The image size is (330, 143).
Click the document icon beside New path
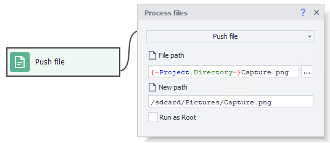pyautogui.click(x=152, y=87)
